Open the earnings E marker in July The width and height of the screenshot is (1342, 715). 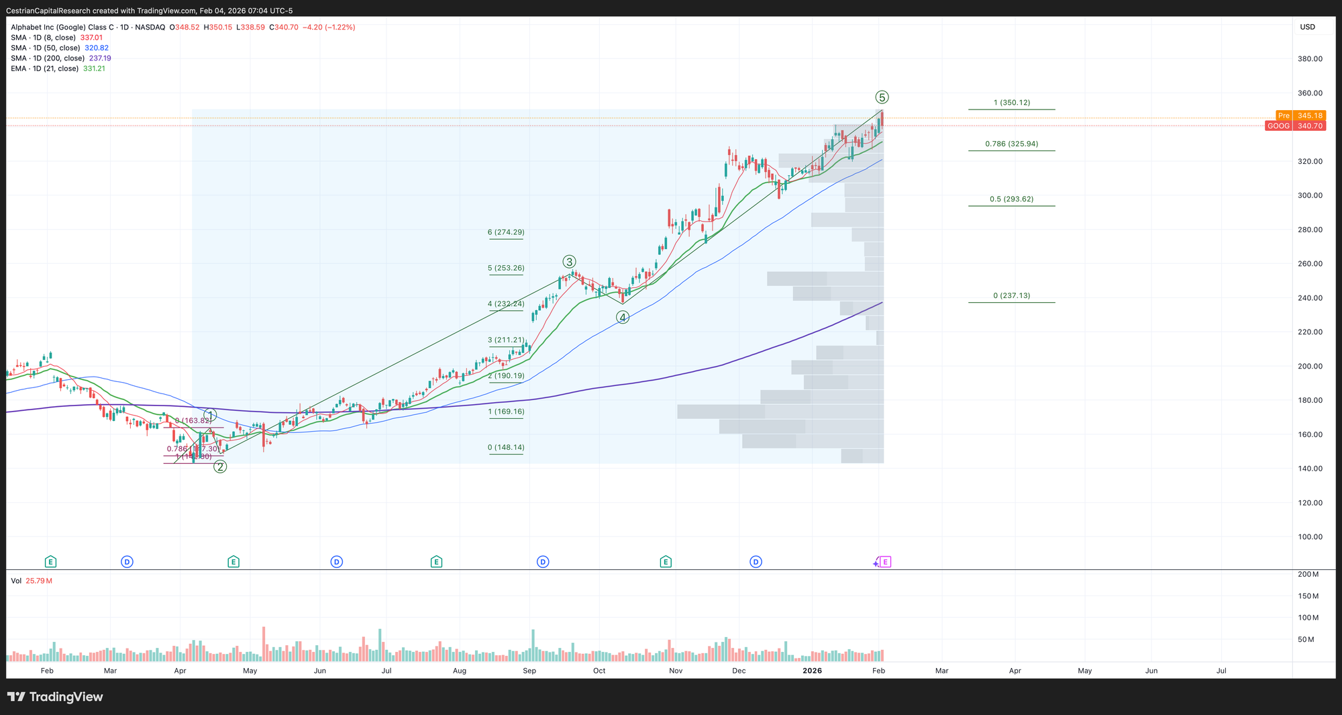click(437, 562)
